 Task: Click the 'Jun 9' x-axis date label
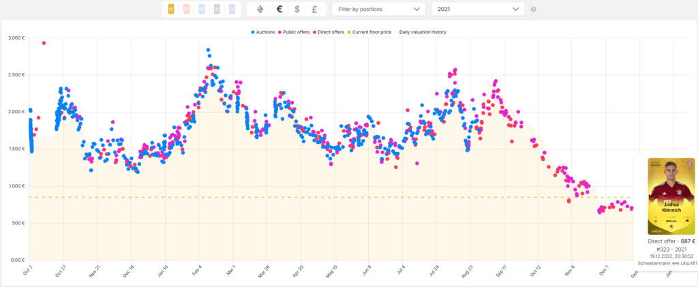pyautogui.click(x=365, y=270)
